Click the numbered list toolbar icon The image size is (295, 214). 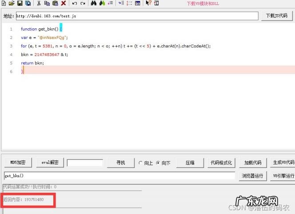(x=129, y=3)
